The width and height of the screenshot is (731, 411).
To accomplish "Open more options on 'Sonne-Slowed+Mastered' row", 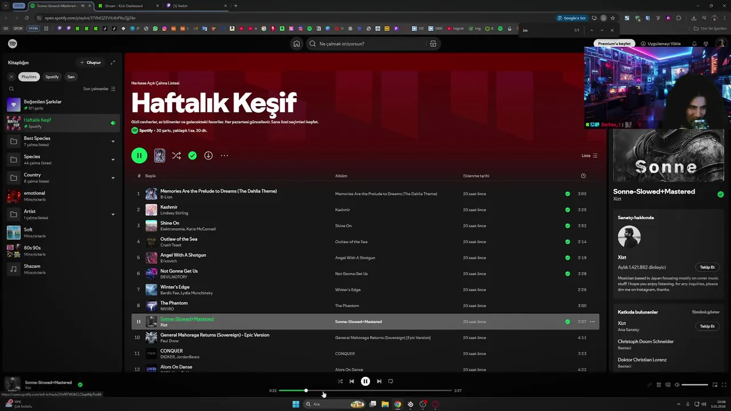I will [x=592, y=322].
